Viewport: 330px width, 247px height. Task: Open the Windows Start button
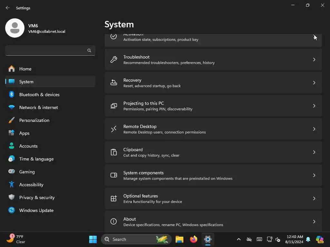(93, 239)
